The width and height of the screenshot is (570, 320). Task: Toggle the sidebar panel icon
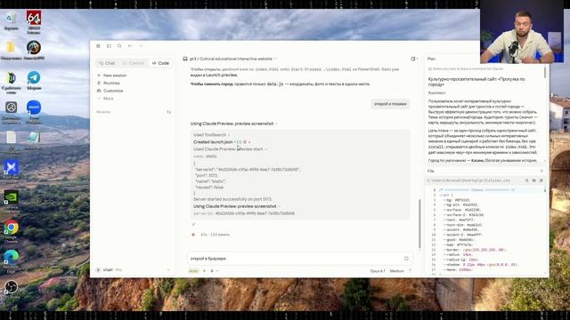tap(109, 46)
